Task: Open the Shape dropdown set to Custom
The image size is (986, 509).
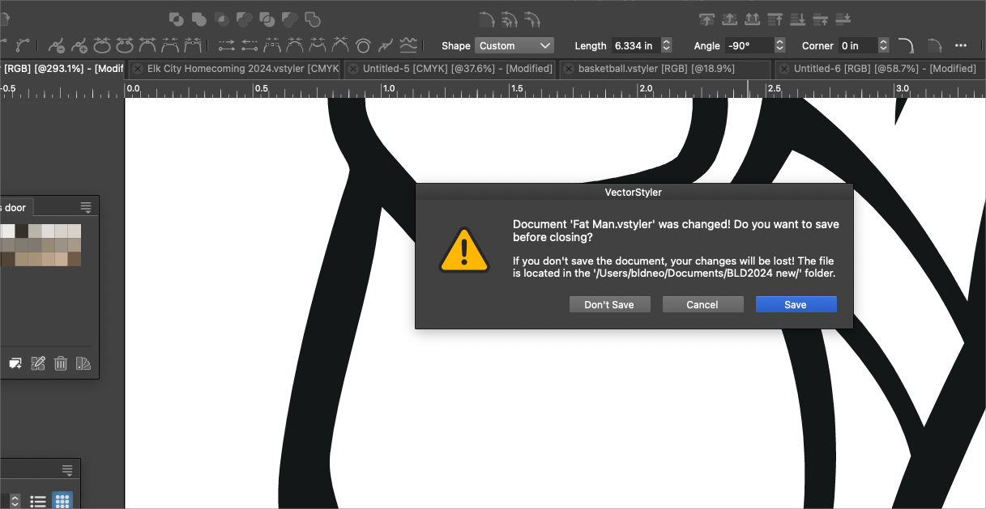Action: (514, 46)
